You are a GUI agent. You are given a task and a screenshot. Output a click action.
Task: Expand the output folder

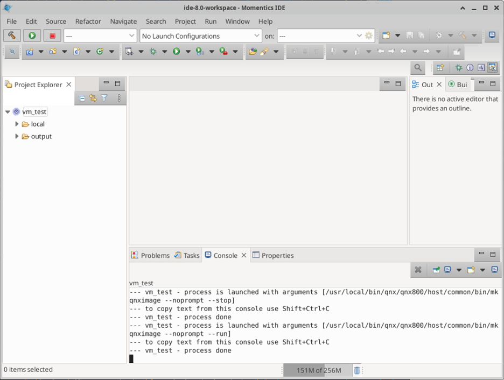17,136
